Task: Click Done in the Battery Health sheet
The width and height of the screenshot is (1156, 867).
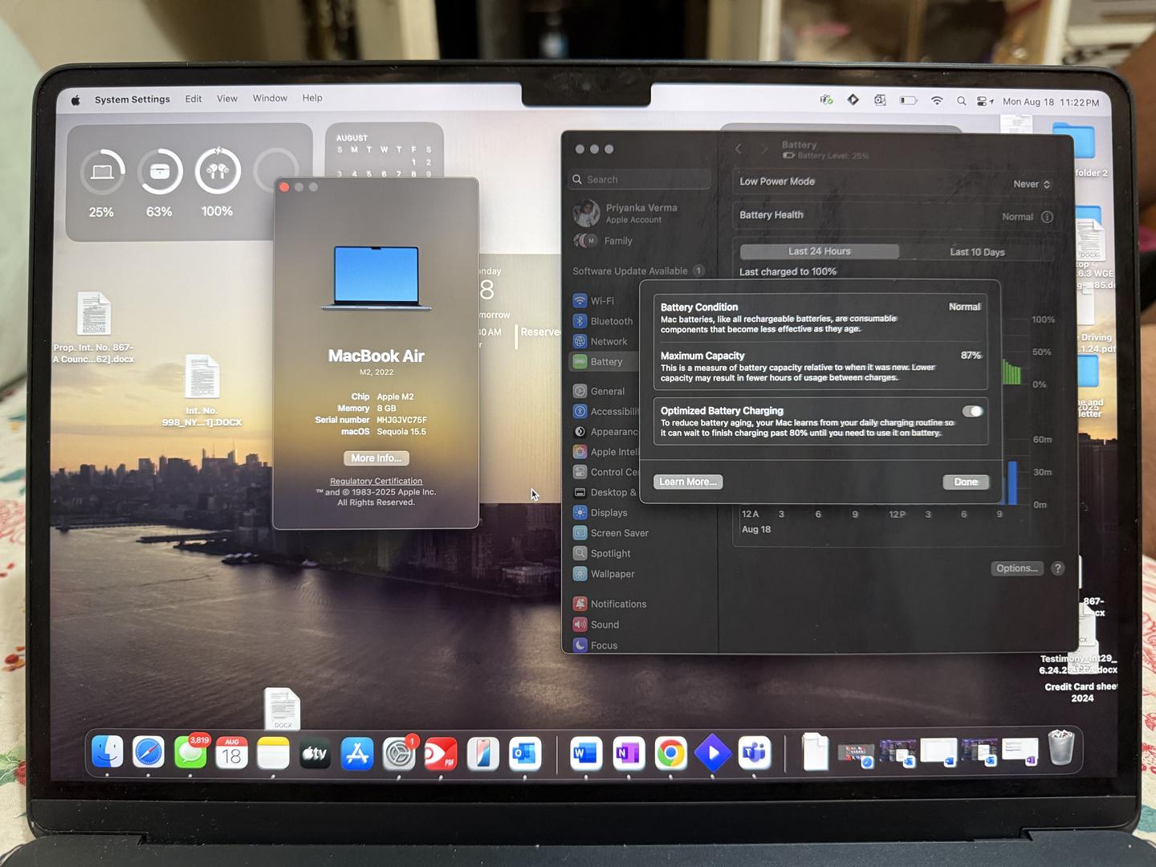Action: [966, 482]
